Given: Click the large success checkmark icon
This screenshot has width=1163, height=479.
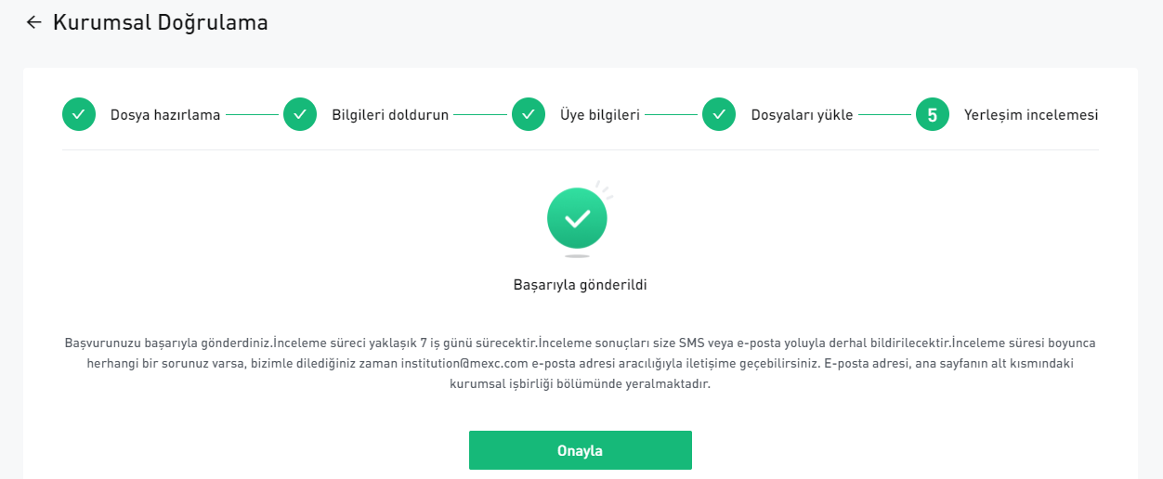Looking at the screenshot, I should pos(578,219).
